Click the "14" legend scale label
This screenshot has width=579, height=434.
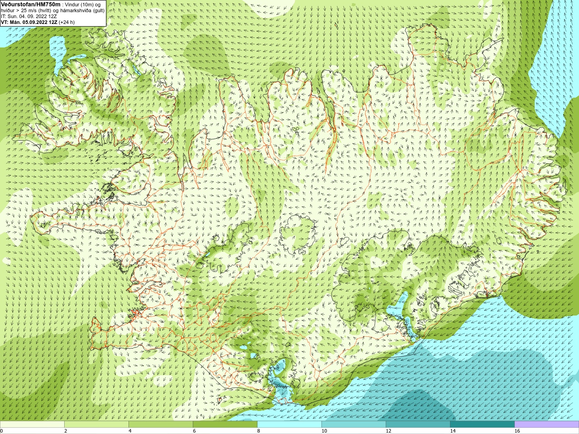[453, 431]
